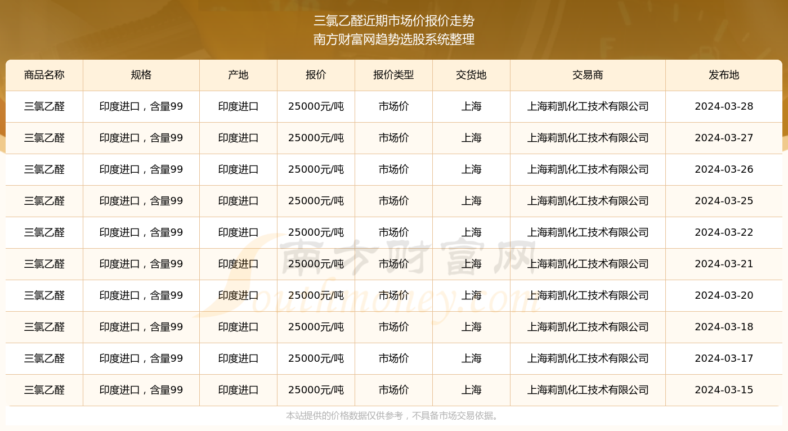Click 上海莉凯化工技术有限公司 in the 2024-03-28 row
This screenshot has width=788, height=431.
pyautogui.click(x=588, y=106)
